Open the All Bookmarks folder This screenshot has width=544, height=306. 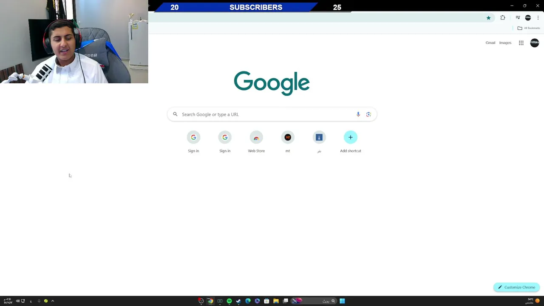529,28
